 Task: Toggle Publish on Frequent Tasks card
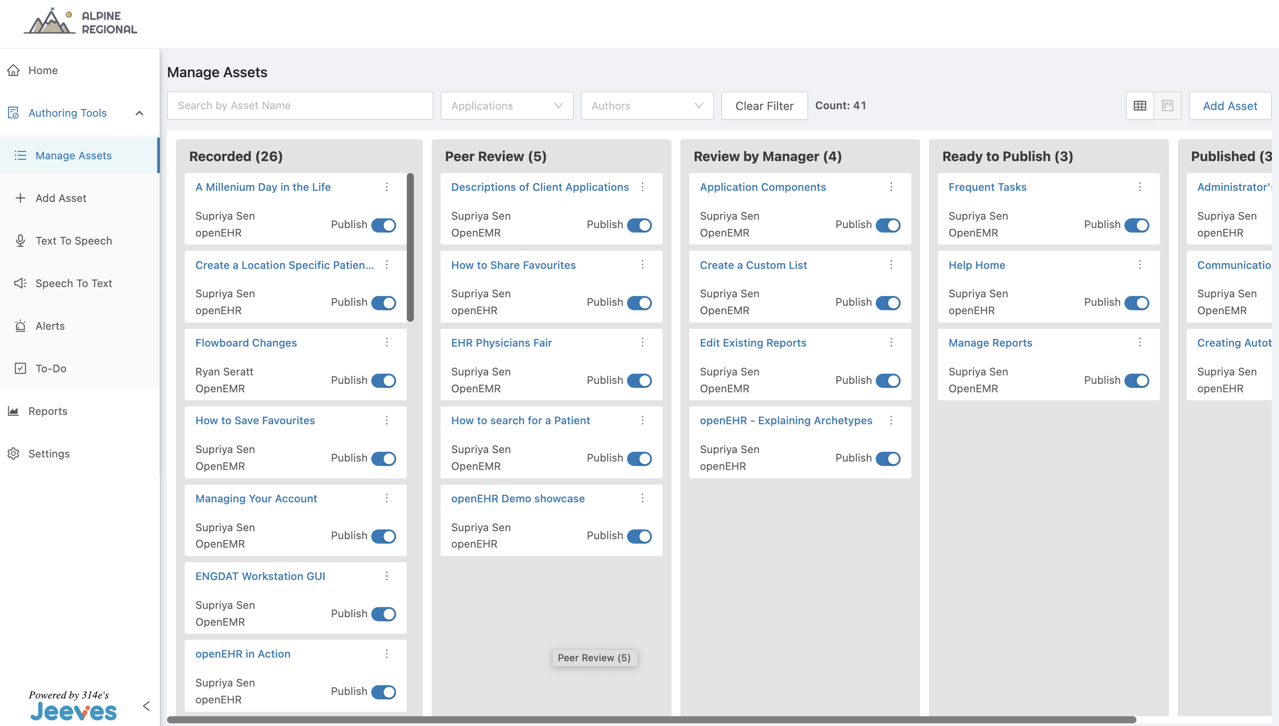pos(1138,225)
